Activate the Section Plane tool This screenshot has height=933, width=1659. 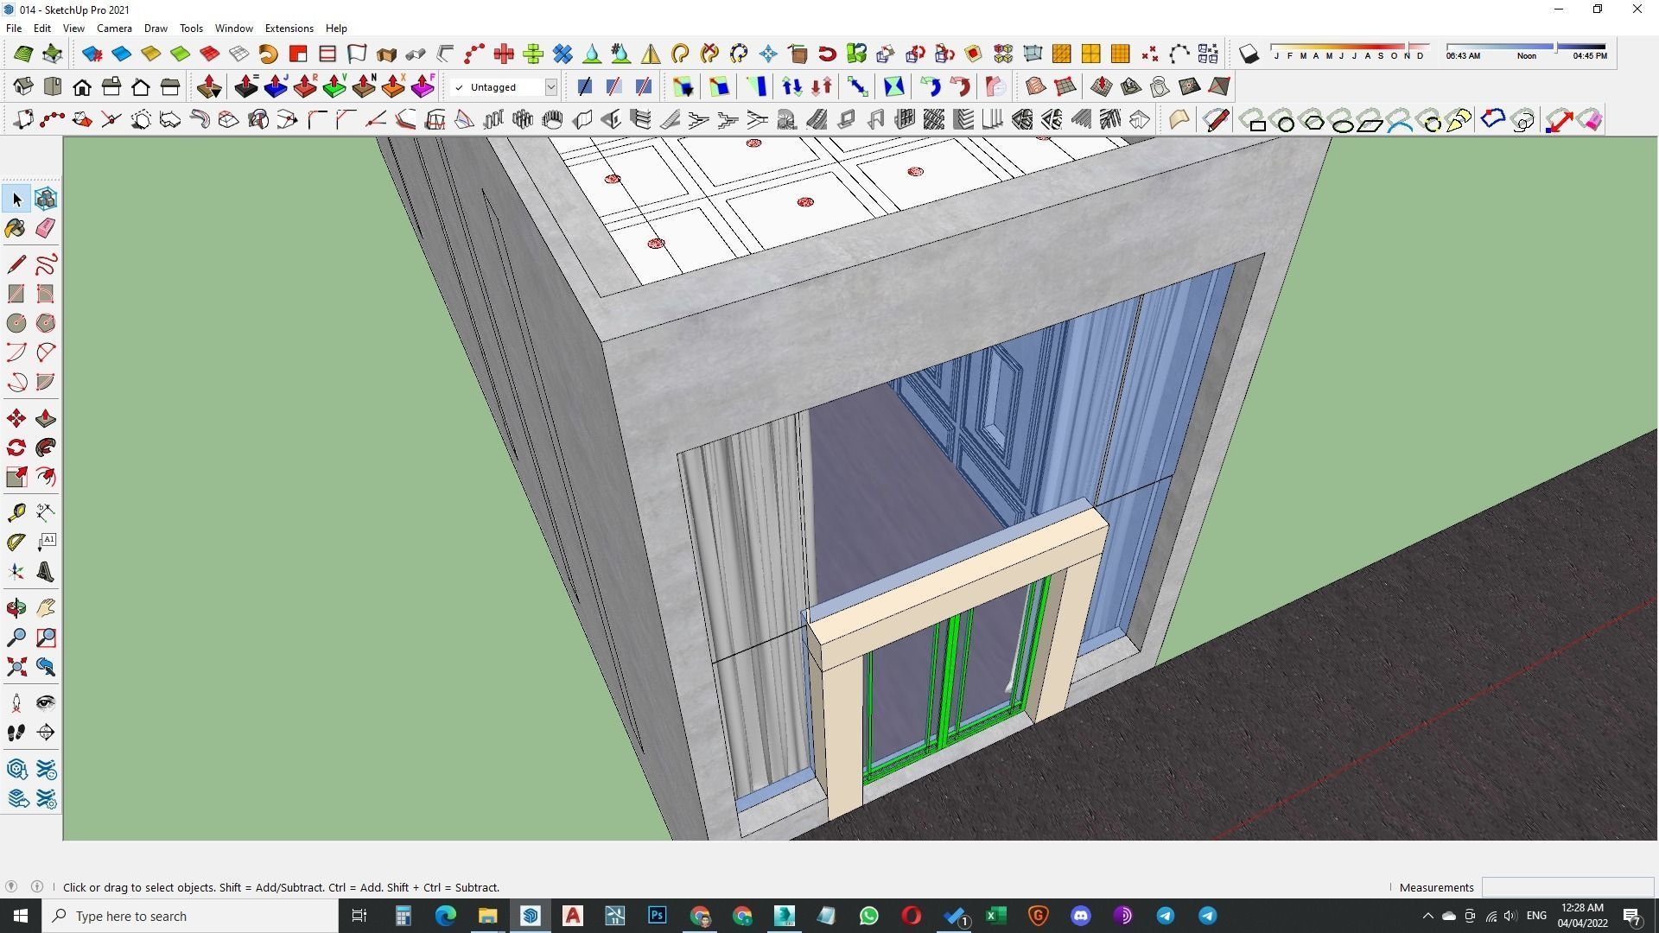pyautogui.click(x=46, y=733)
